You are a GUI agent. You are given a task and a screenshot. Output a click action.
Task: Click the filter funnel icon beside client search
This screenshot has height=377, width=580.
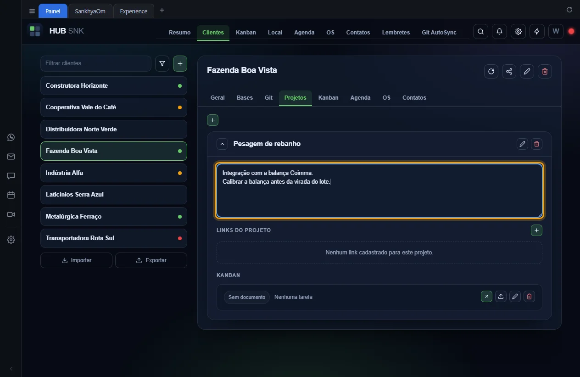(x=162, y=64)
